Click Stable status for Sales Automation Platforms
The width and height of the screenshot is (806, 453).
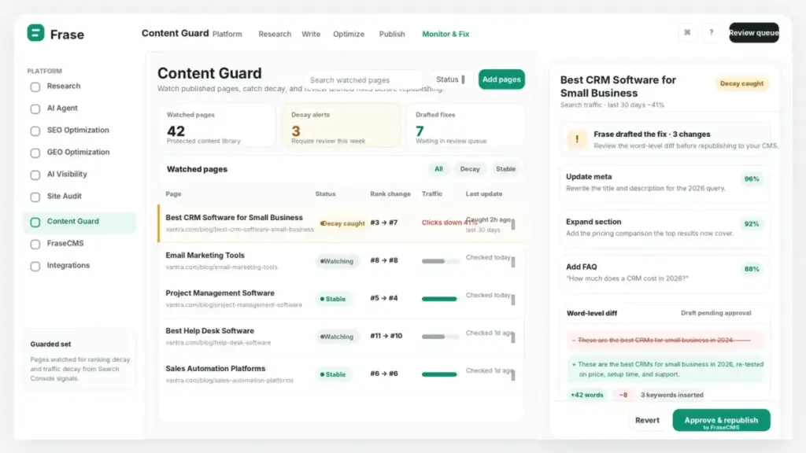(x=333, y=374)
